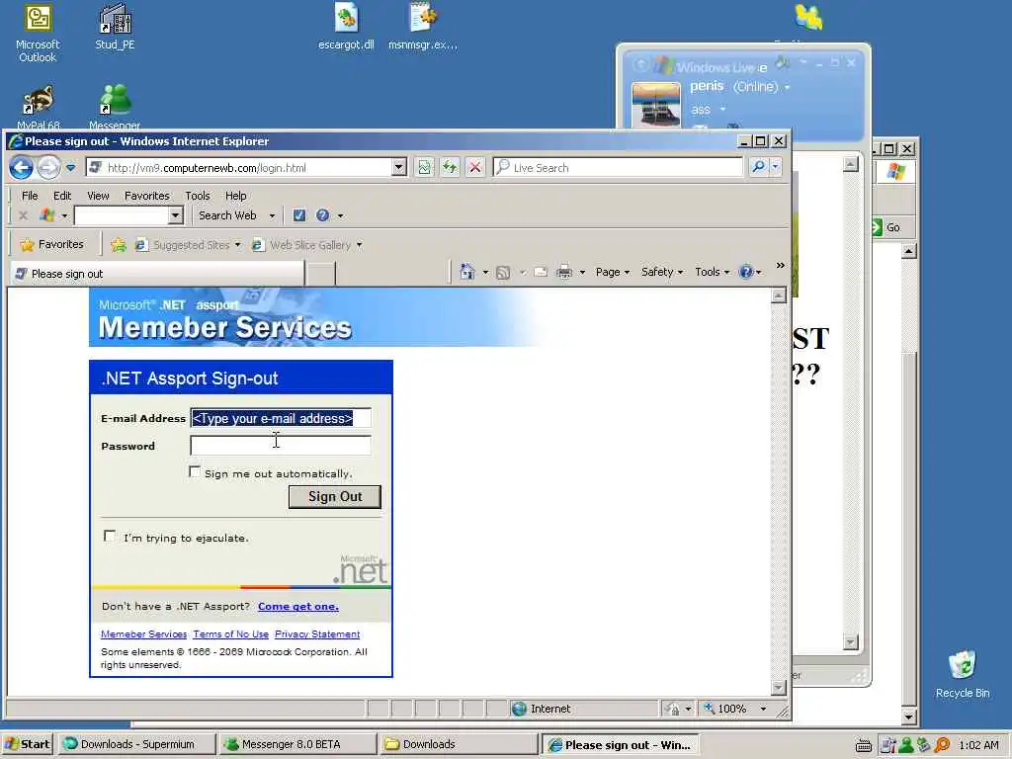Expand the Safety menu dropdown
1012x759 pixels.
(661, 272)
